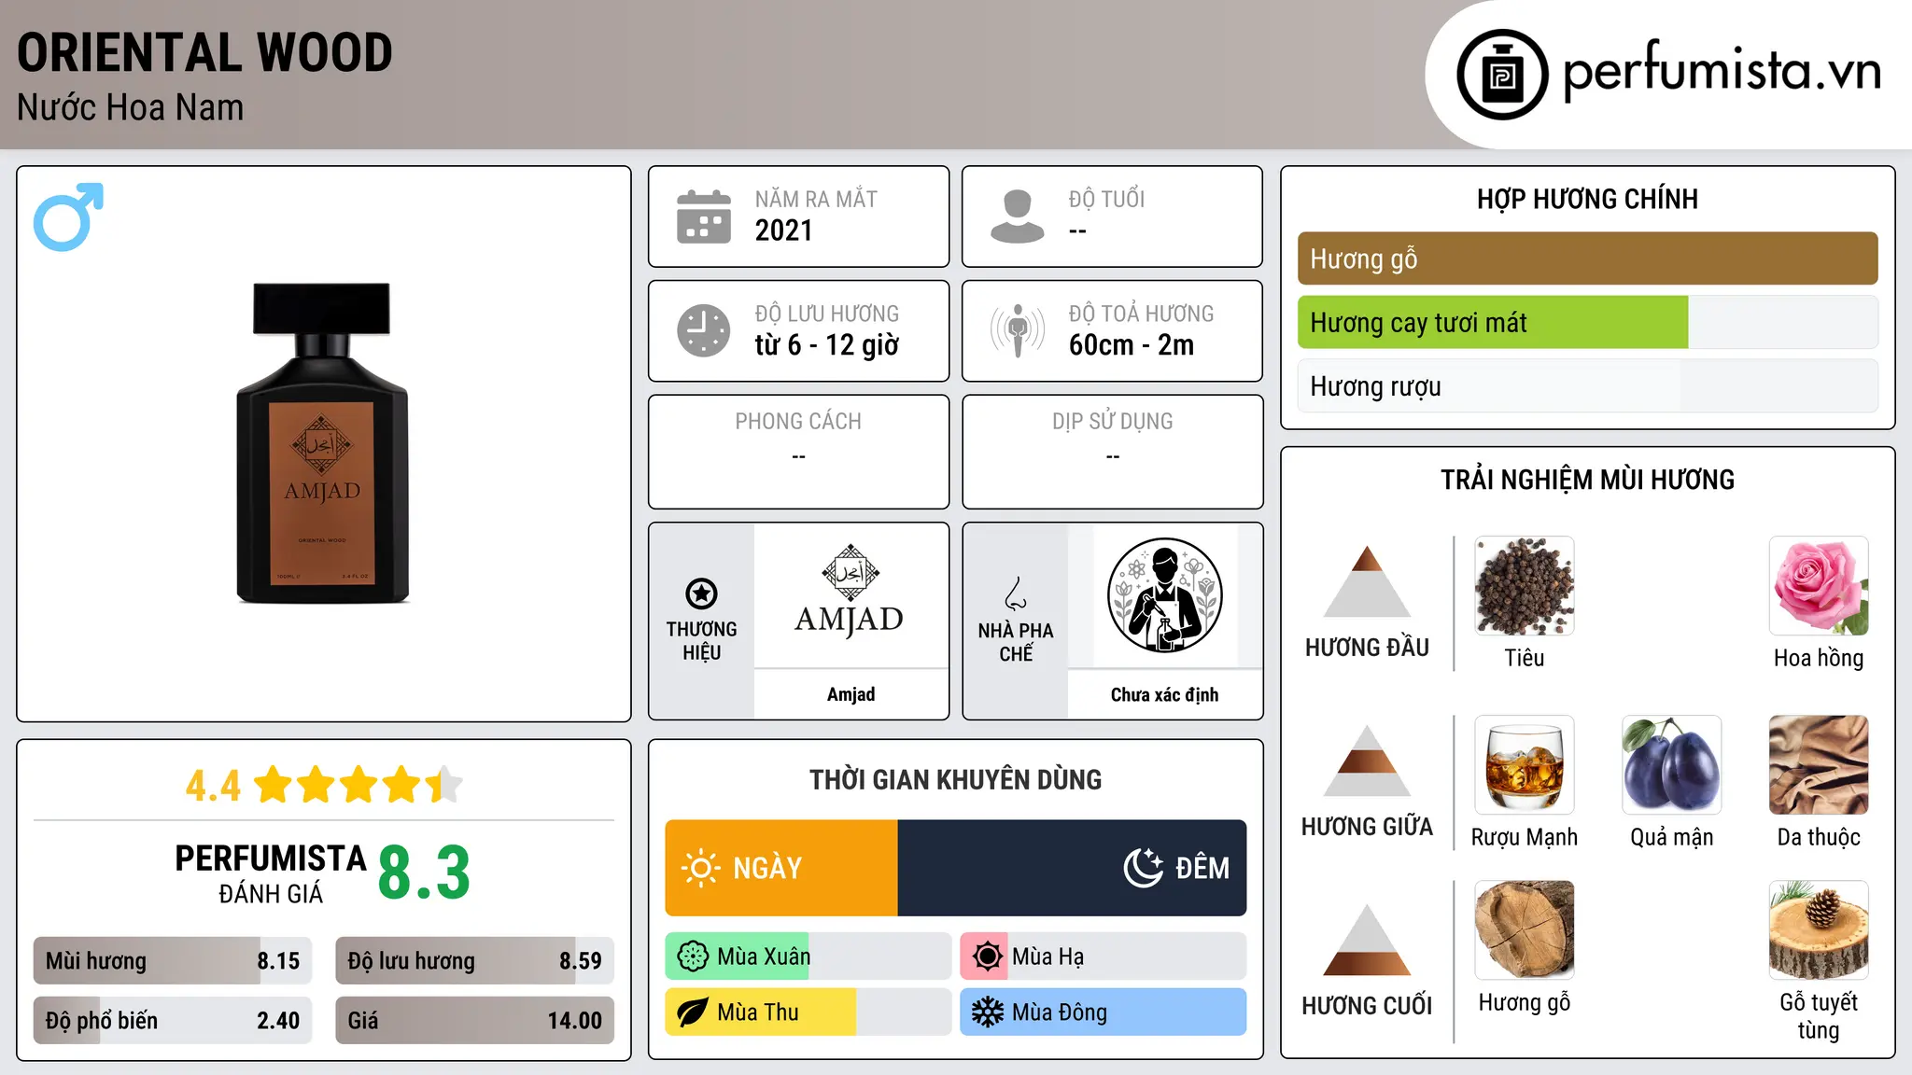Click the middle notes pyramid icon
Image resolution: width=1912 pixels, height=1075 pixels.
[x=1367, y=761]
